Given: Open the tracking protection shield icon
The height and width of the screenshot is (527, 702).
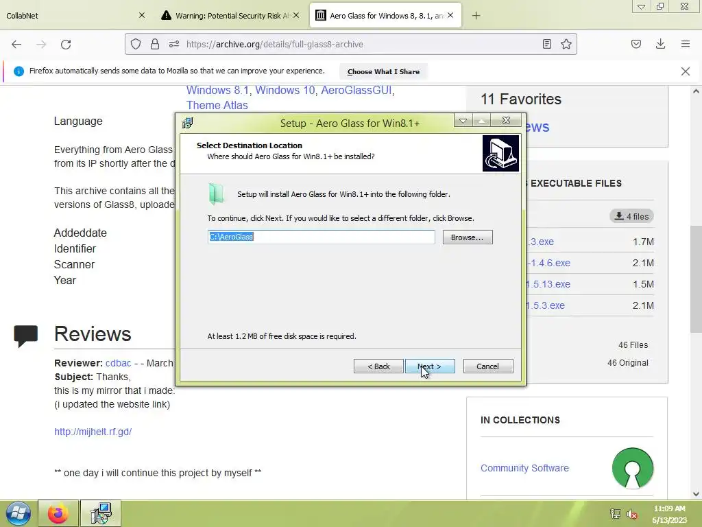Looking at the screenshot, I should pos(136,44).
